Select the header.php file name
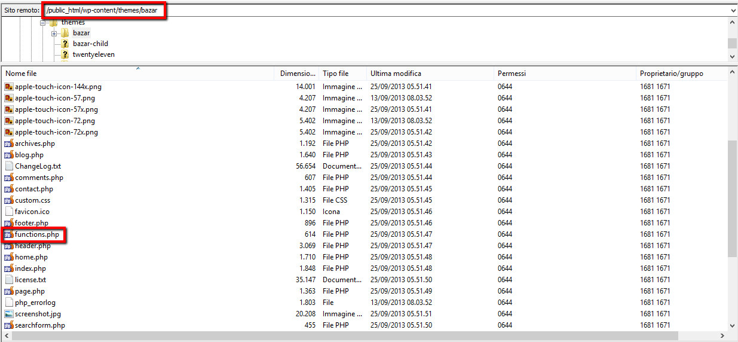 tap(33, 246)
